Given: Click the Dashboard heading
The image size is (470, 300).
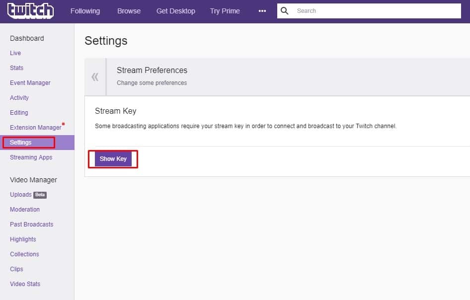Looking at the screenshot, I should [x=27, y=38].
